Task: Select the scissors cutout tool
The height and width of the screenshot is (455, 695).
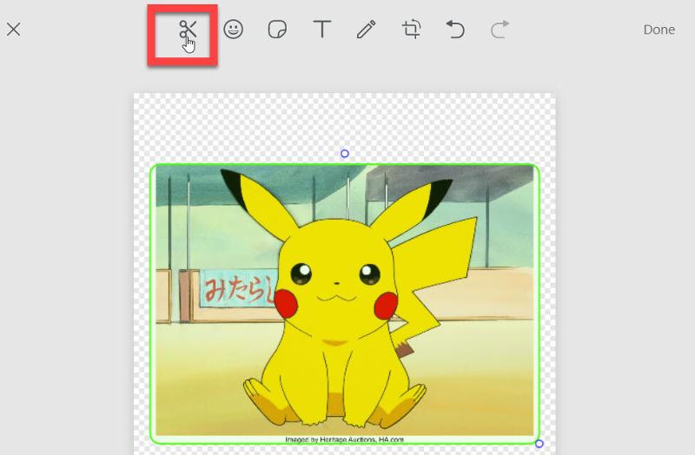Action: (x=188, y=30)
